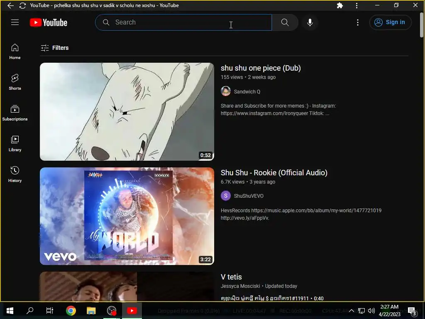Open the hamburger guide menu
Viewport: 425px width, 319px height.
pos(15,22)
